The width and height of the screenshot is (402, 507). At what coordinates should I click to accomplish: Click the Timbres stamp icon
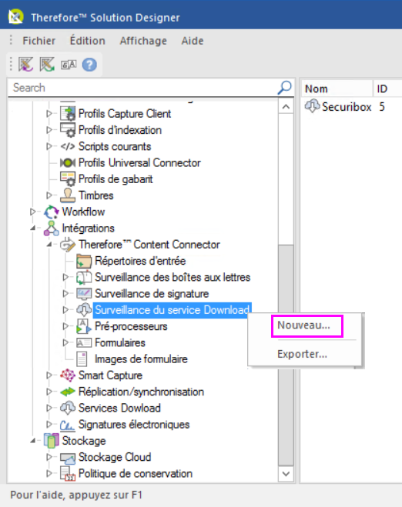[68, 195]
